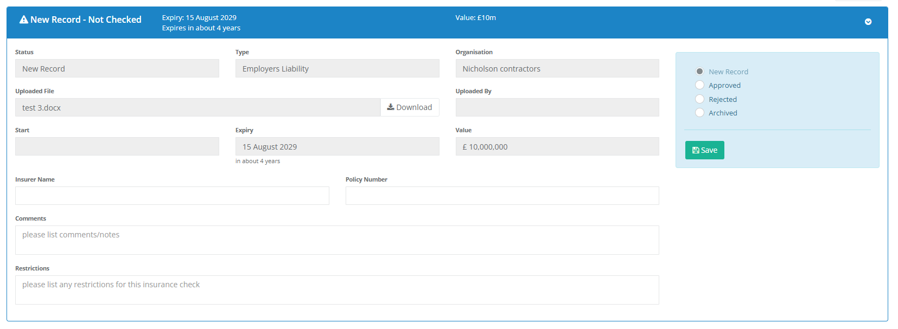The image size is (898, 329).
Task: Click the Expiry field showing 15 August 2029
Action: [337, 146]
